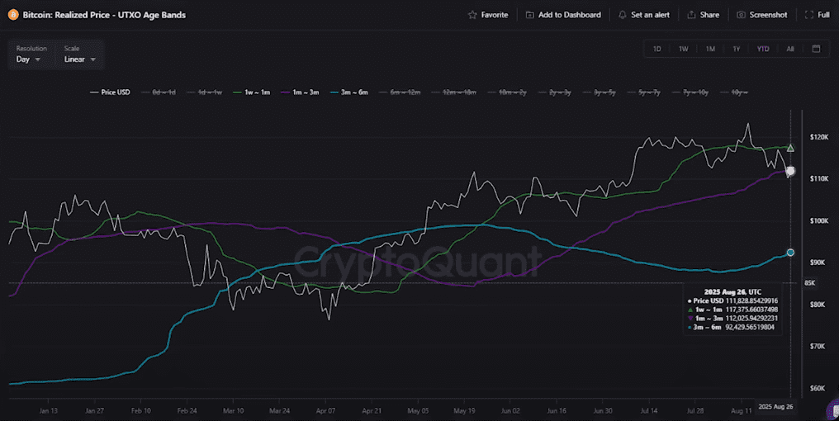The image size is (839, 421).
Task: Open the calendar date range picker
Action: tap(816, 49)
